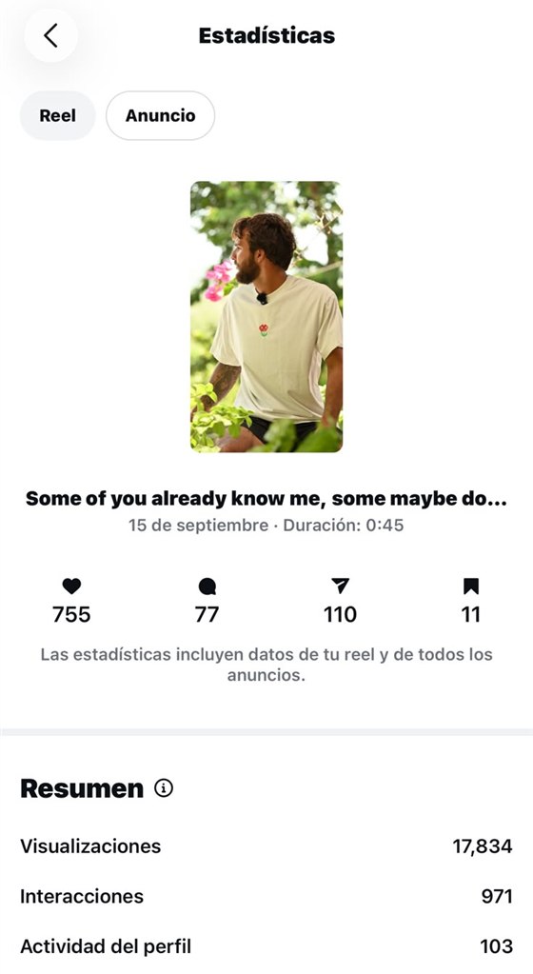Open the Visualizaciones row
The image size is (533, 974).
point(266,846)
